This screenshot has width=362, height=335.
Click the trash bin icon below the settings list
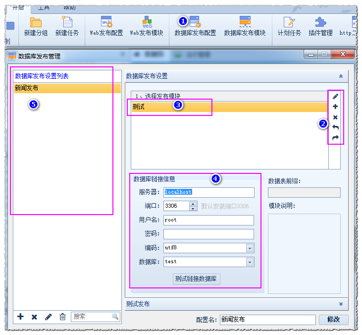[62, 317]
